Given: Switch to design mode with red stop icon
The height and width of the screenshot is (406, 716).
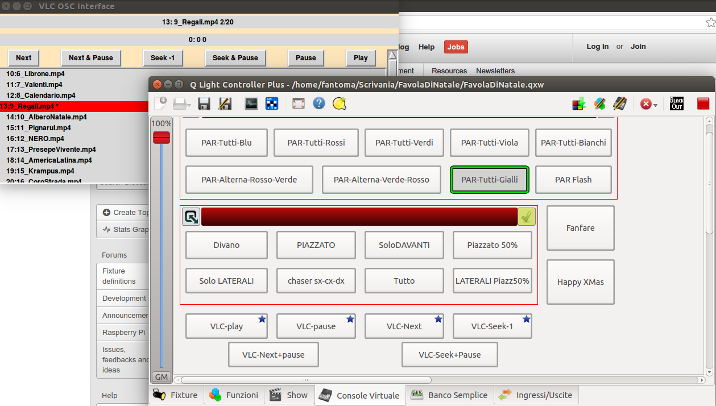Looking at the screenshot, I should [x=703, y=104].
